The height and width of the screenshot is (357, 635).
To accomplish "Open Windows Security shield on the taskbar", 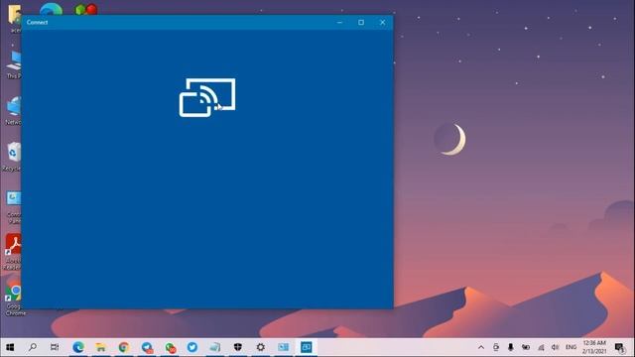I will [238, 347].
